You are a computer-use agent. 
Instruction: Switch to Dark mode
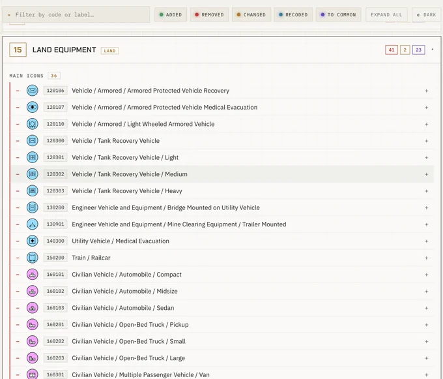coord(427,15)
